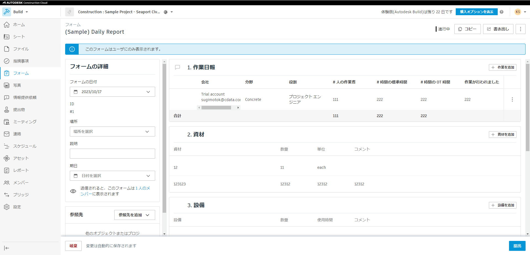Click the company cell horizontal scrollbar
The image size is (530, 255).
coord(216,108)
